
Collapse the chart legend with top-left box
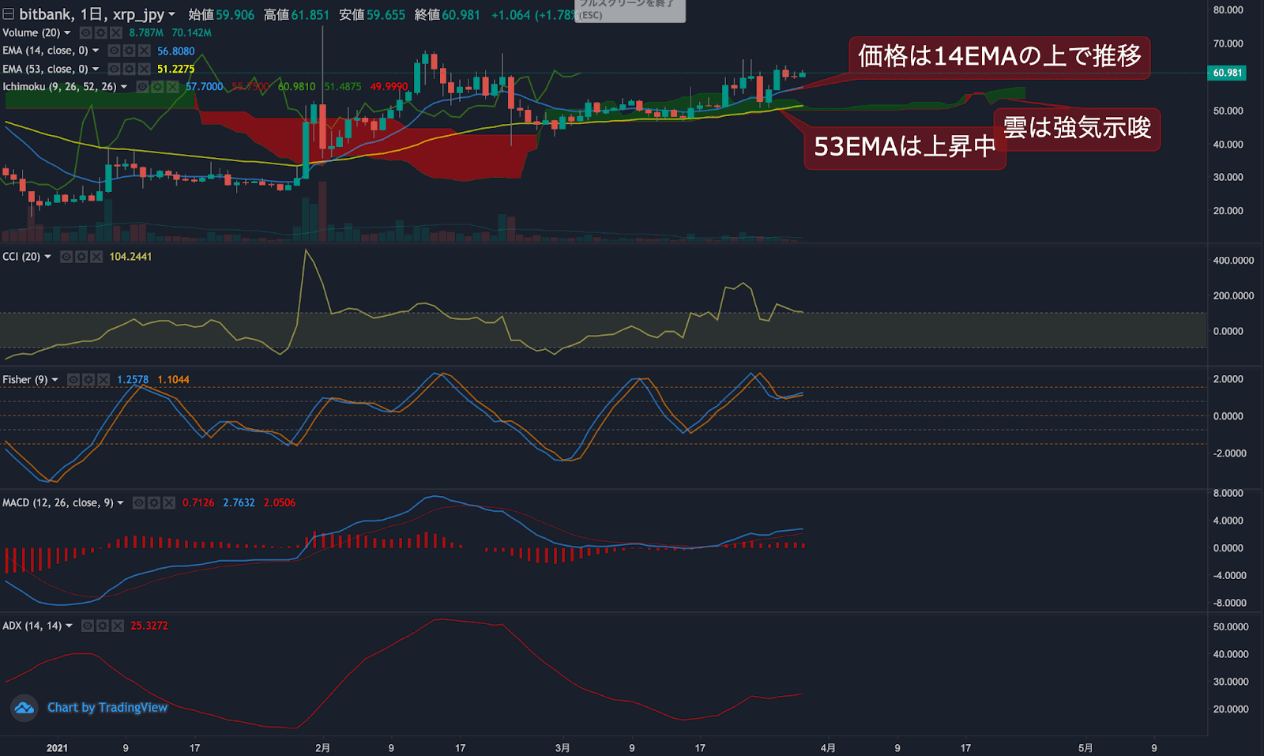(8, 14)
